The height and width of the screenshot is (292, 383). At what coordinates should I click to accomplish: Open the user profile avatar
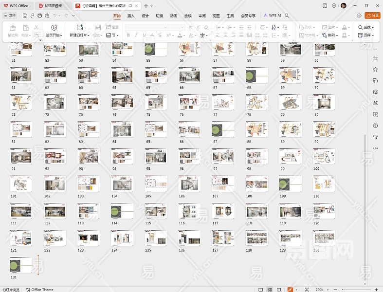[x=344, y=5]
